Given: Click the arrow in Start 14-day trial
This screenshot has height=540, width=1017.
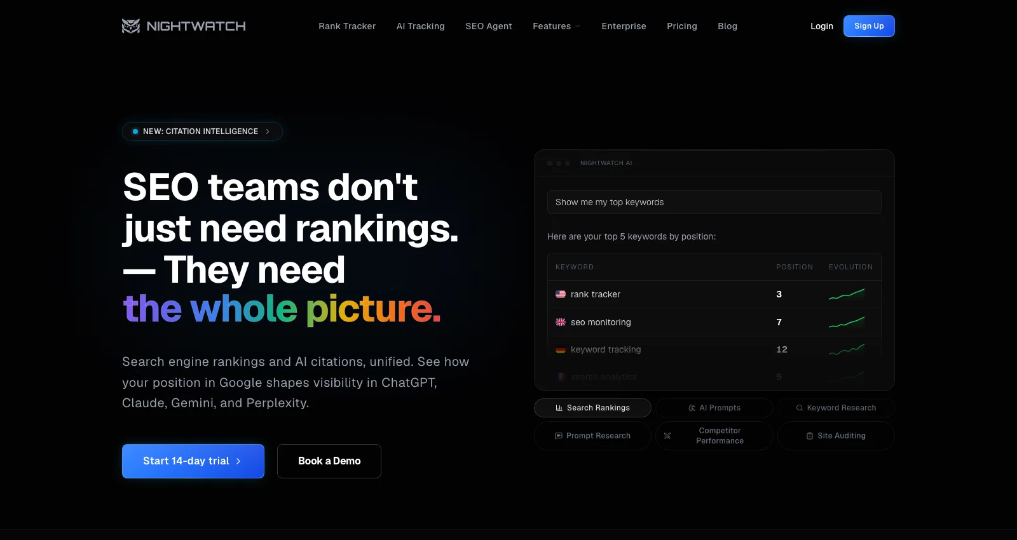Looking at the screenshot, I should coord(238,461).
